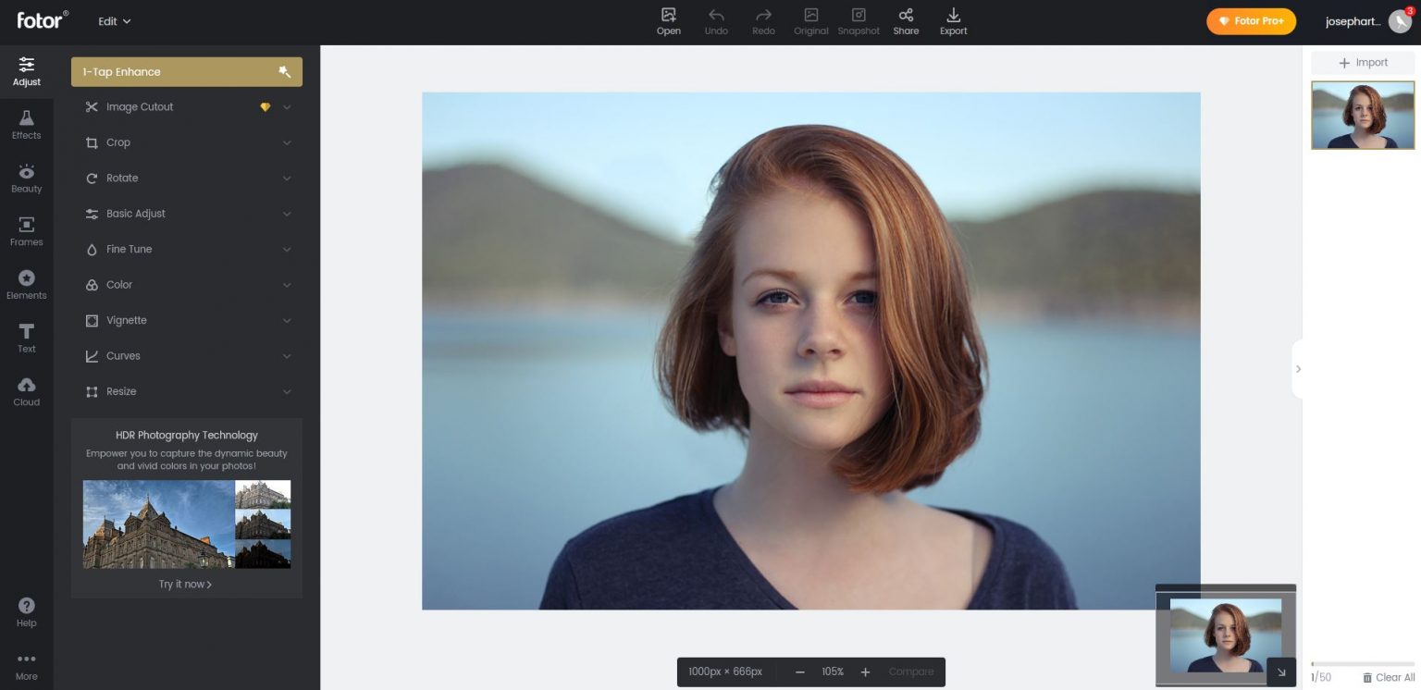
Task: Switch to the Adjust tab
Action: pos(26,71)
